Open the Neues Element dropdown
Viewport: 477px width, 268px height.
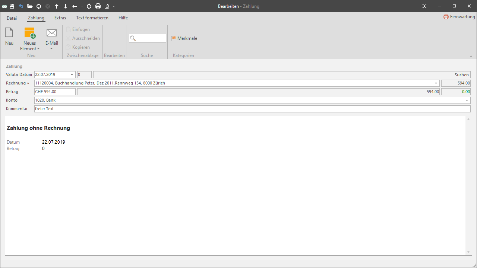point(30,48)
